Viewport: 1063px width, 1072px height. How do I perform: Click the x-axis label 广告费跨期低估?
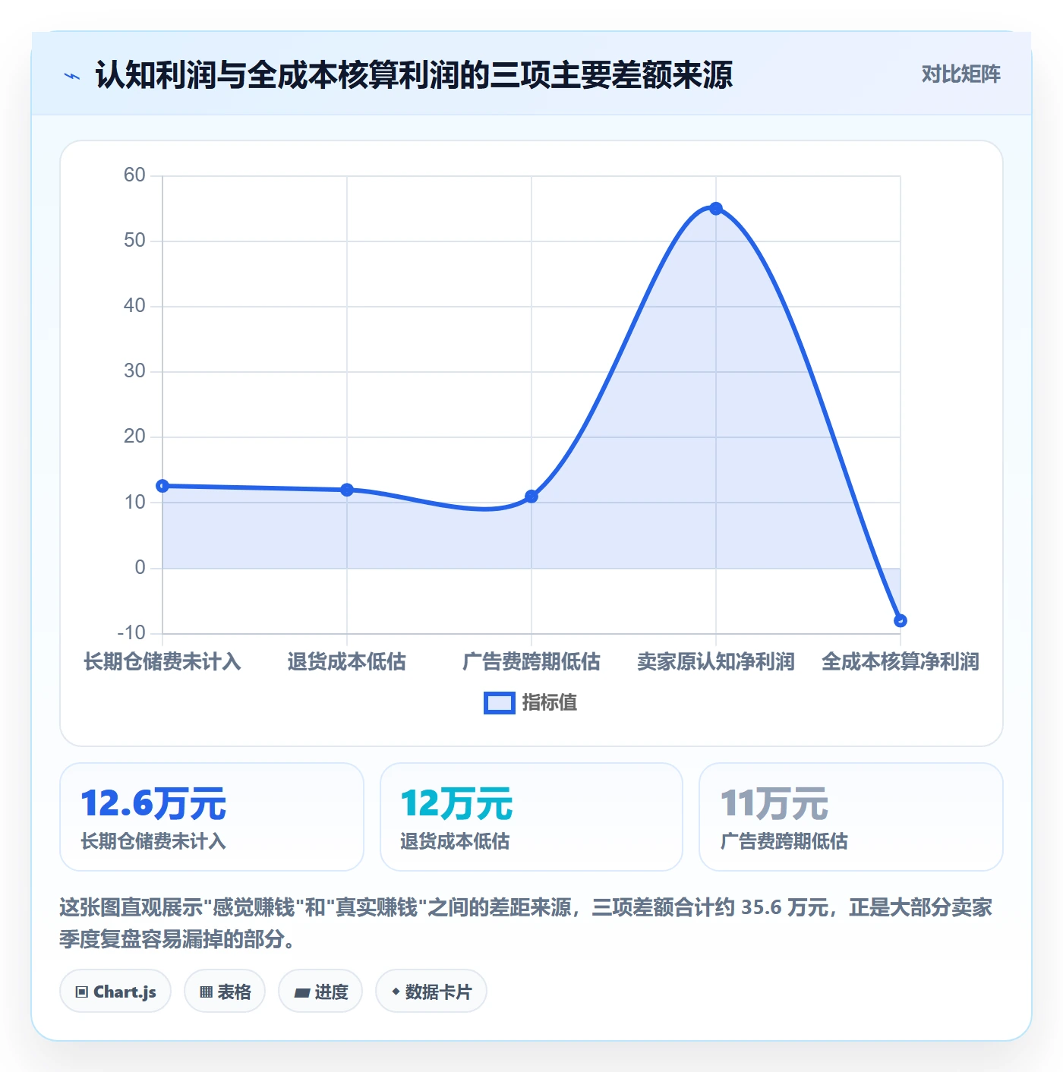531,662
